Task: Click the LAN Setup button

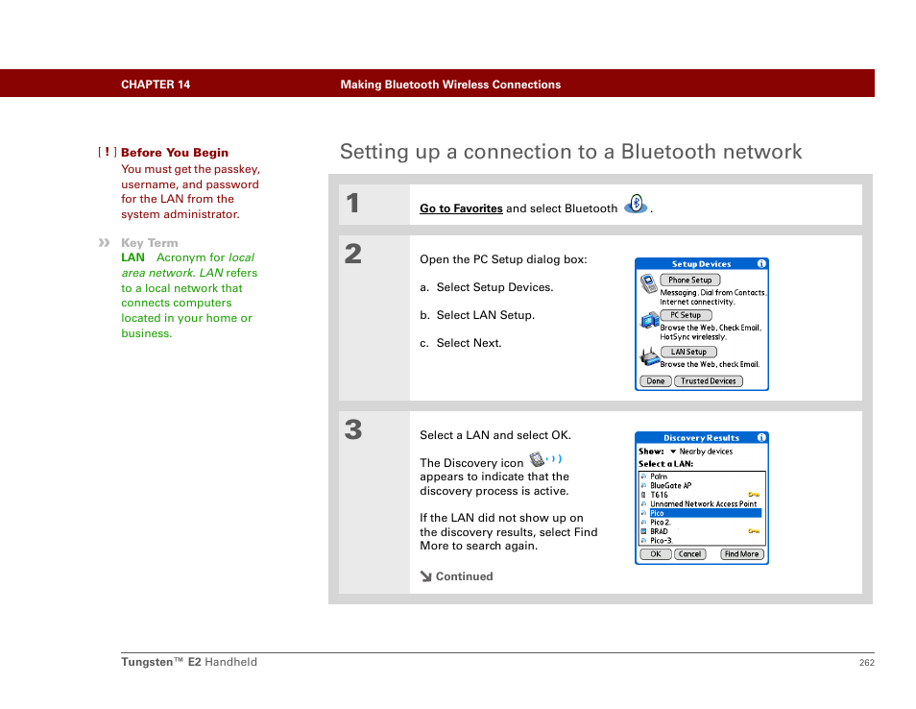Action: [688, 352]
